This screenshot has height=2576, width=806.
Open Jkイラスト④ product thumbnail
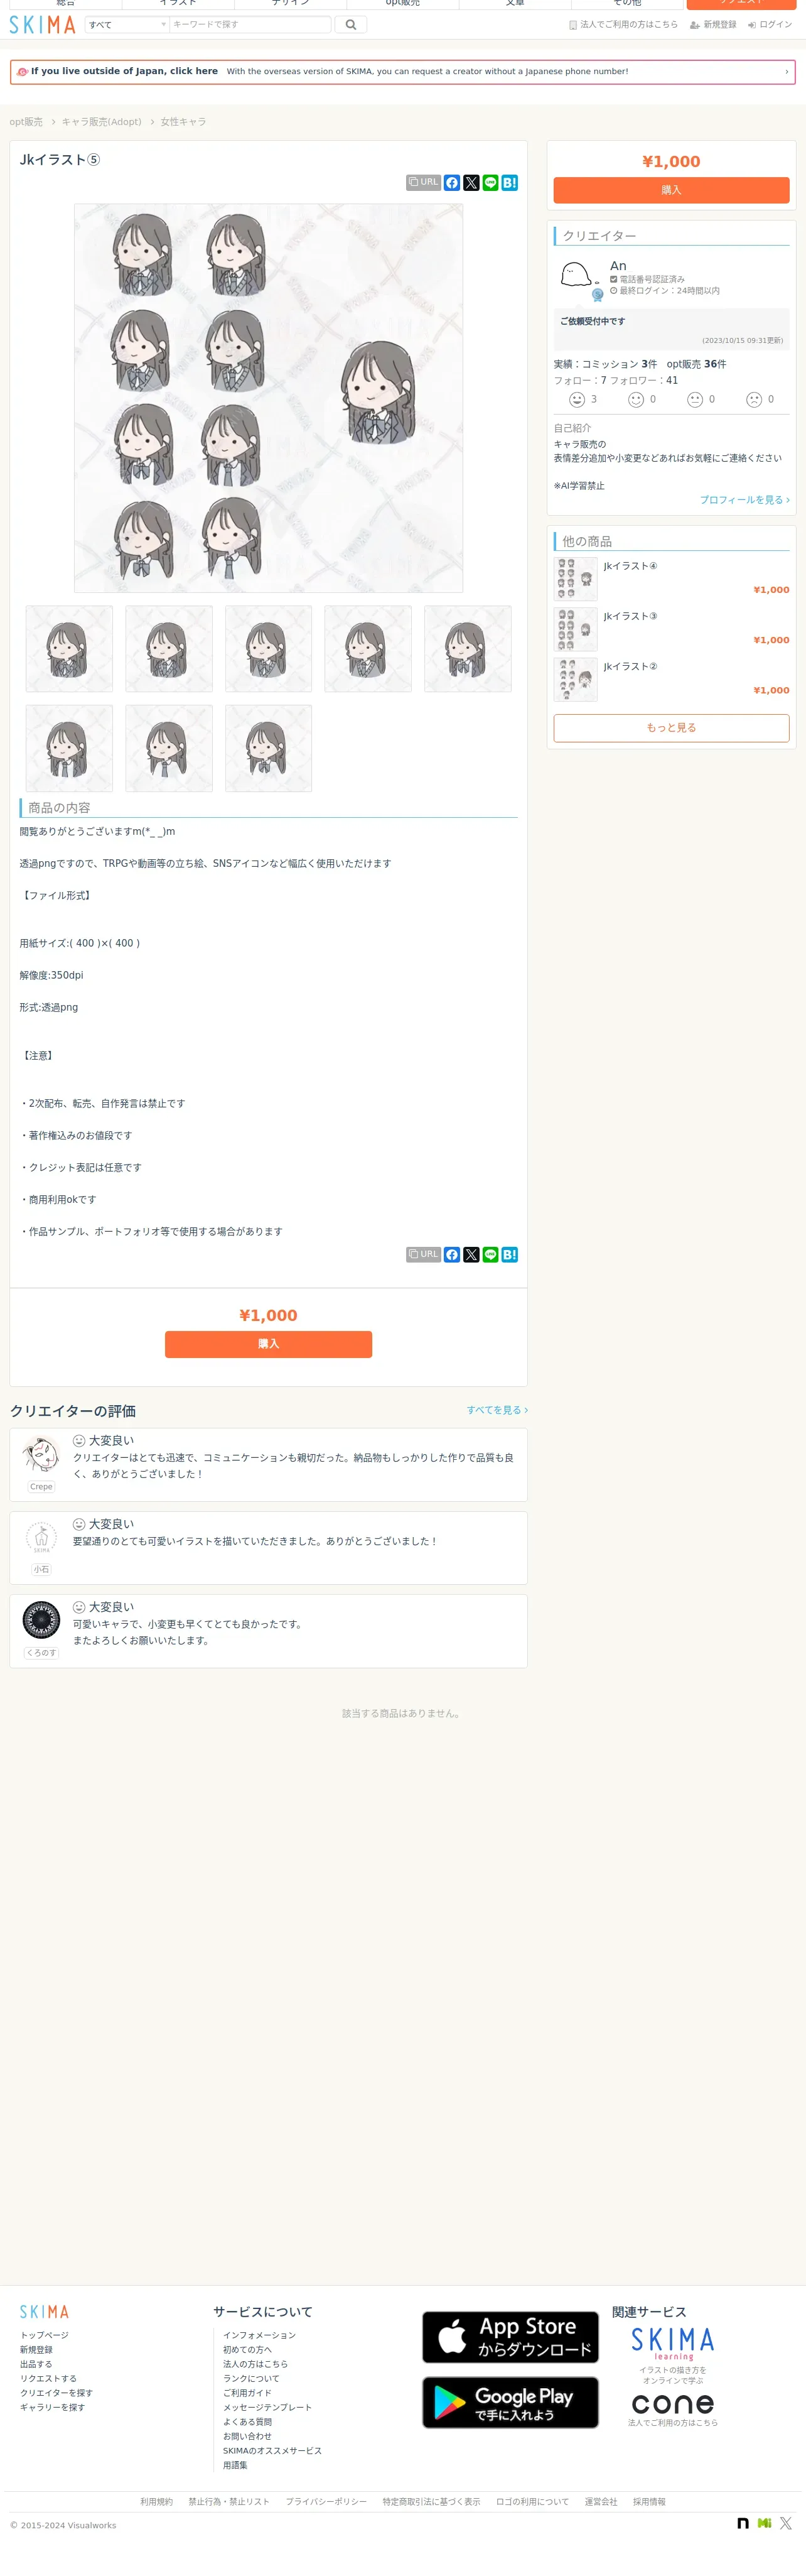[x=575, y=579]
